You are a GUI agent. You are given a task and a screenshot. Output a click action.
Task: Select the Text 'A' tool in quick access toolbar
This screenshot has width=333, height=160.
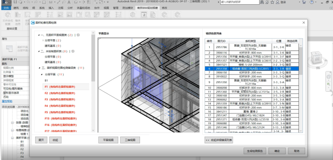69,2
